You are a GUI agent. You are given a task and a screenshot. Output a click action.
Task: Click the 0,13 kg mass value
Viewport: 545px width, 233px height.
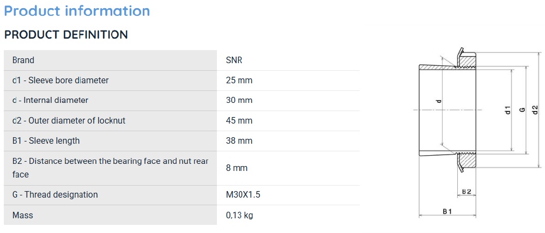pyautogui.click(x=239, y=215)
